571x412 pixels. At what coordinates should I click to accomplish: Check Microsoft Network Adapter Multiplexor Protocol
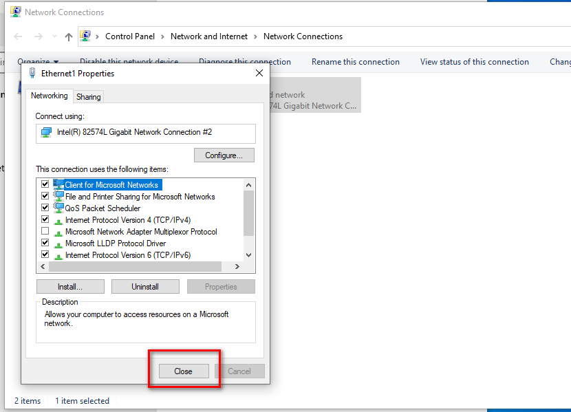point(45,230)
